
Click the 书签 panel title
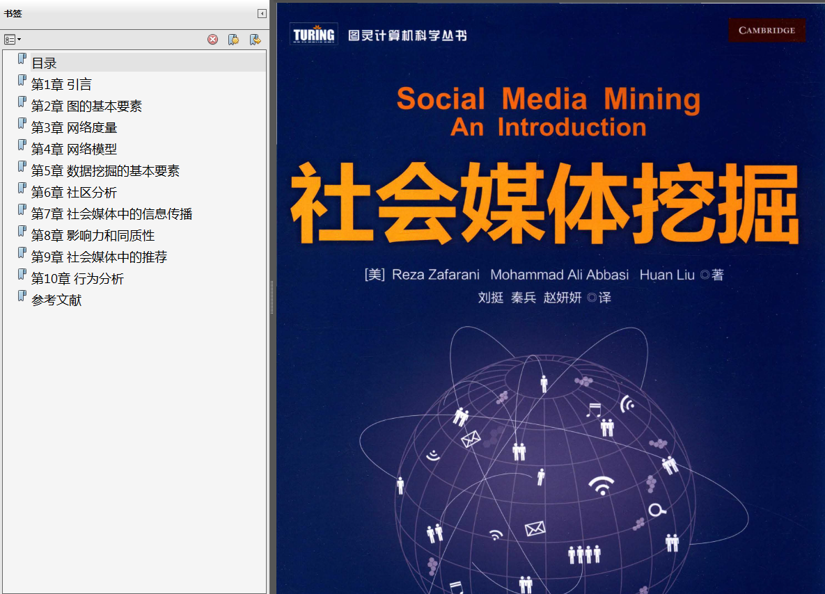(x=13, y=14)
